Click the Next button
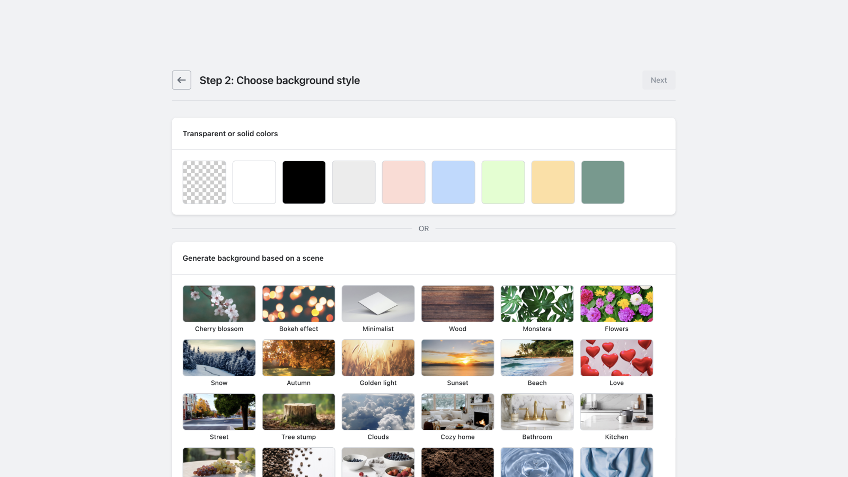 [x=659, y=80]
